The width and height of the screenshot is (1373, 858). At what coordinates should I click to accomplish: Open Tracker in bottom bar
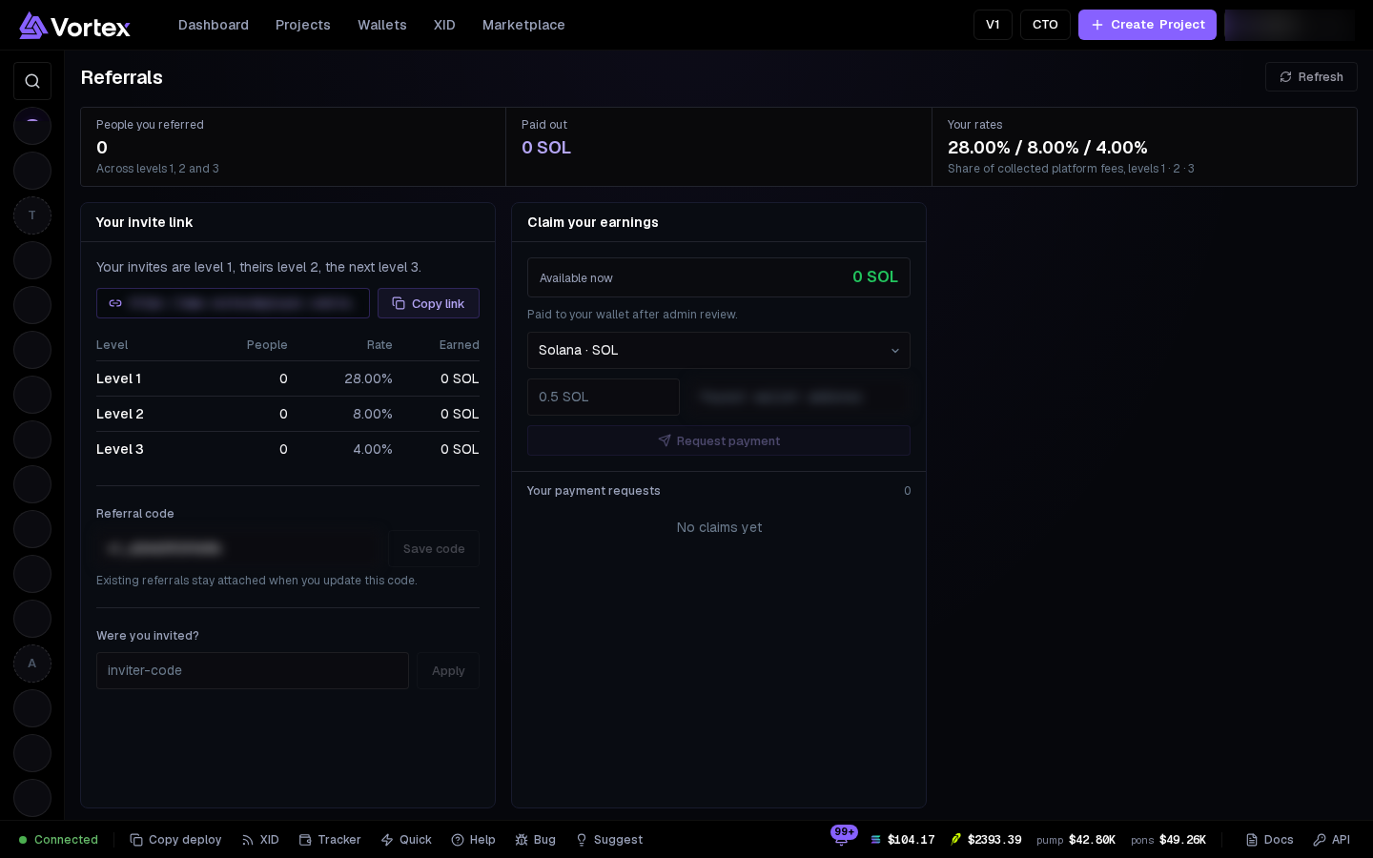coord(330,840)
